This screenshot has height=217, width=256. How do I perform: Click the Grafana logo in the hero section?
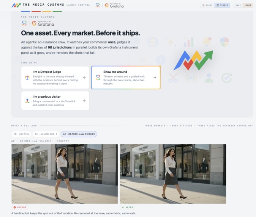[x=43, y=23]
